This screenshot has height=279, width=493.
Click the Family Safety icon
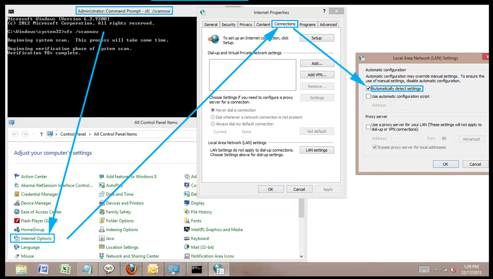(x=102, y=212)
